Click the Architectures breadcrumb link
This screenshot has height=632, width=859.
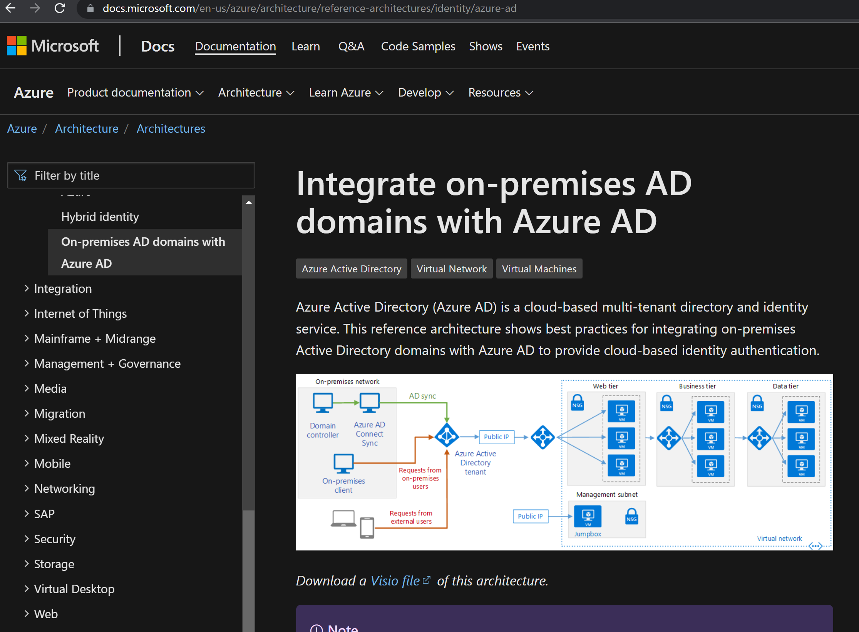coord(171,128)
